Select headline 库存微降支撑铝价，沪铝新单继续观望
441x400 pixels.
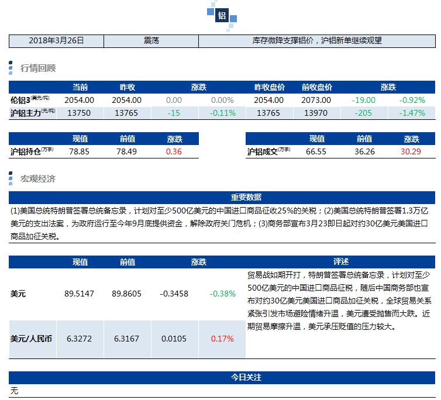coord(317,41)
